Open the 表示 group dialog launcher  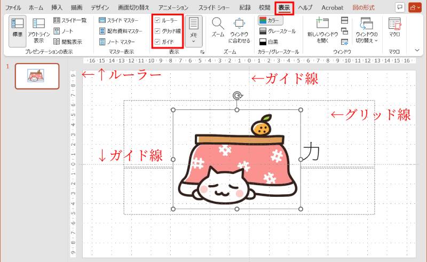[202, 51]
